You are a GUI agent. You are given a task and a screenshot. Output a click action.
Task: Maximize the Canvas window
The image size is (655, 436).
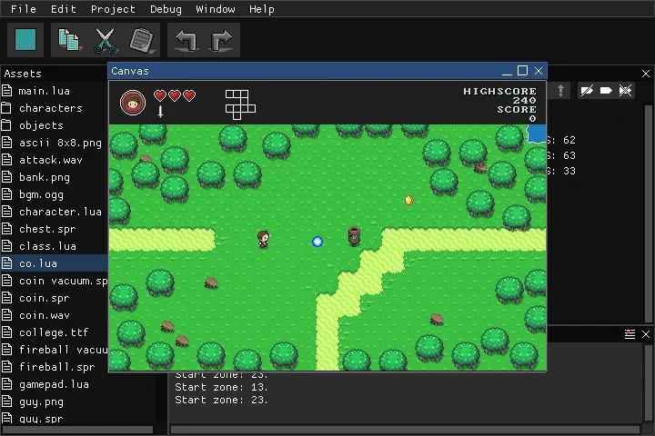click(522, 71)
